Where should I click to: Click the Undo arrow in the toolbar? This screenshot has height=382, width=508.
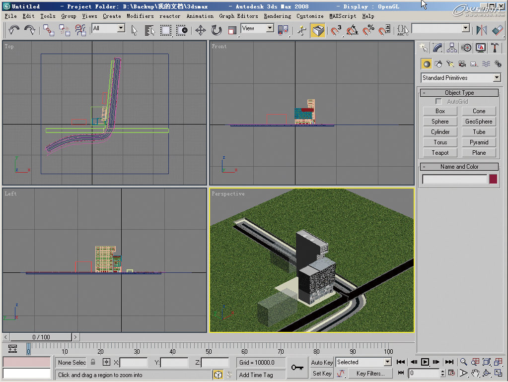click(13, 30)
